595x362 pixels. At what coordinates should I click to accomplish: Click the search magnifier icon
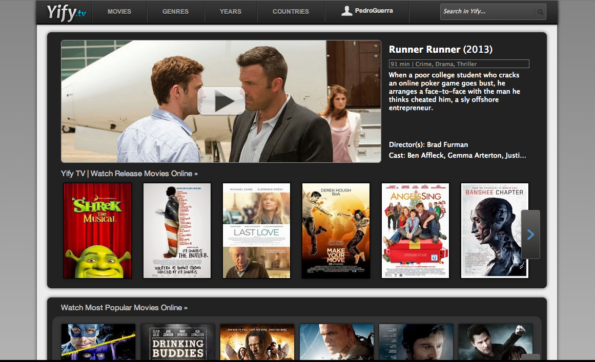540,12
